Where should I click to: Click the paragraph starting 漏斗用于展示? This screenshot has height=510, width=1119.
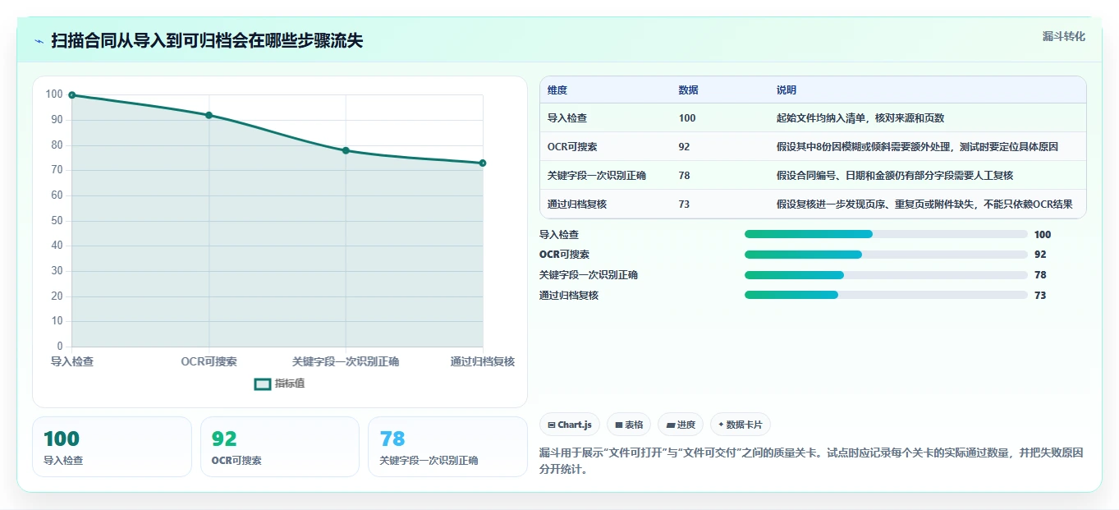coord(811,462)
